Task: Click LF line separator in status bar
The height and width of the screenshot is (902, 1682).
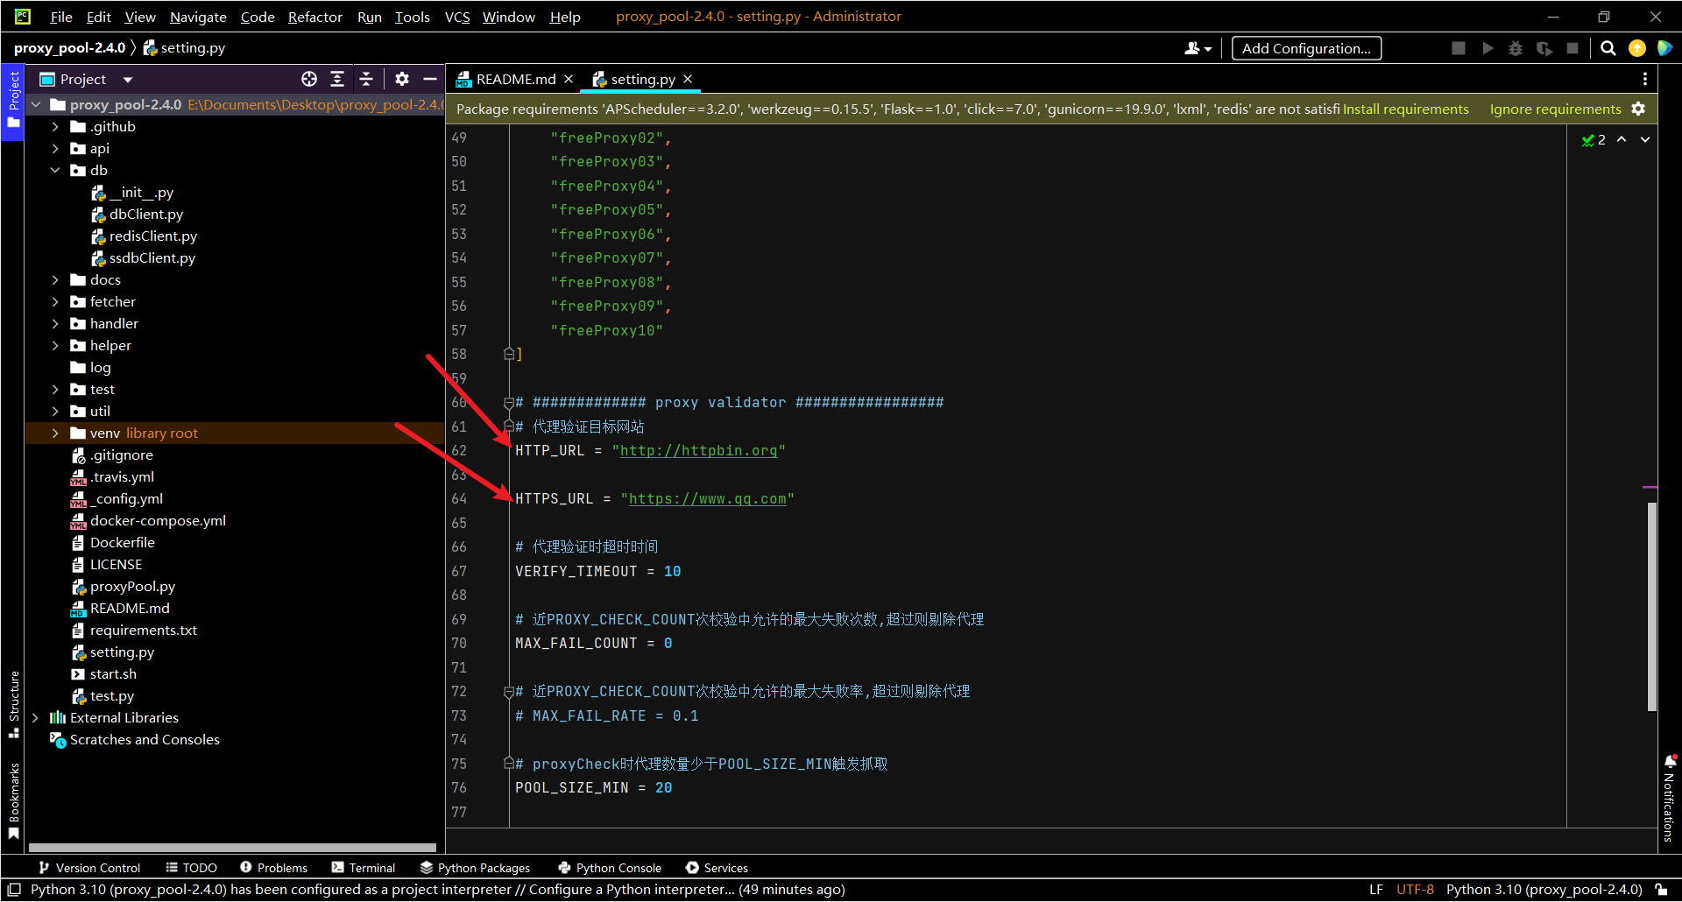Action: pos(1376,890)
